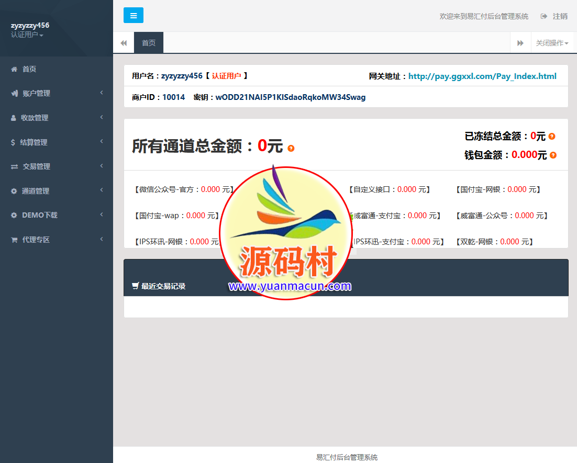Open the gateway URL pay.ggxxl.com link
This screenshot has height=463, width=577.
[x=482, y=76]
